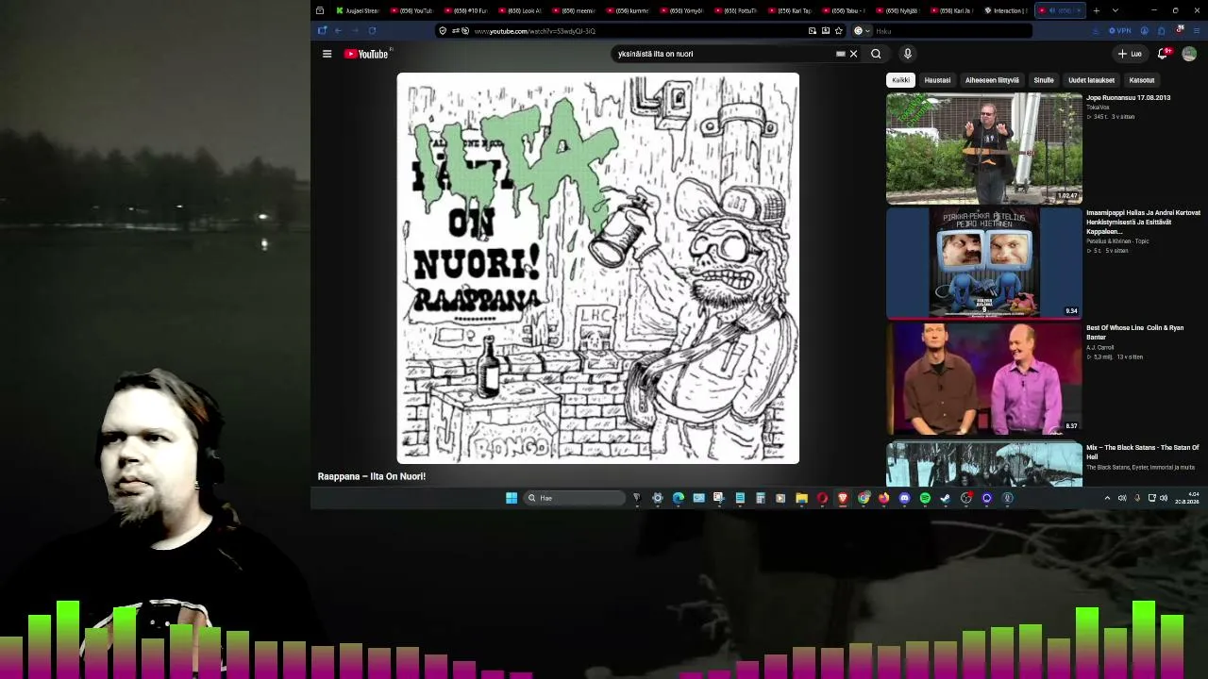Image resolution: width=1208 pixels, height=679 pixels.
Task: Open Steam from the taskbar
Action: pyautogui.click(x=945, y=498)
